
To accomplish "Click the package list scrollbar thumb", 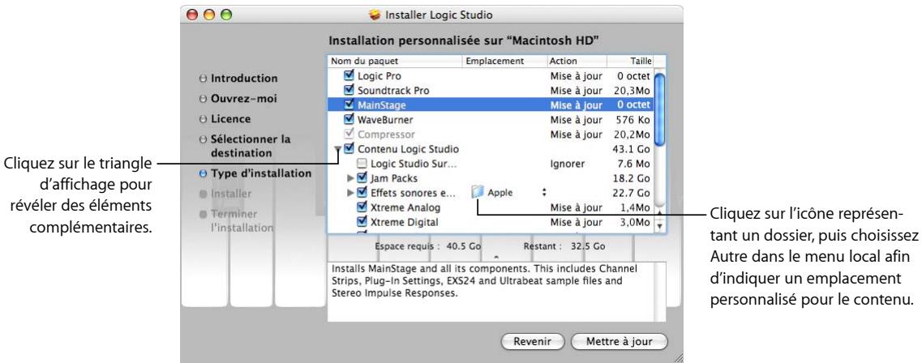I will (x=660, y=109).
